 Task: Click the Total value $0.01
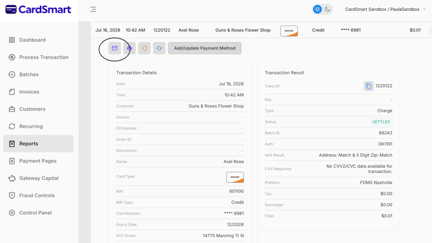pos(387,216)
